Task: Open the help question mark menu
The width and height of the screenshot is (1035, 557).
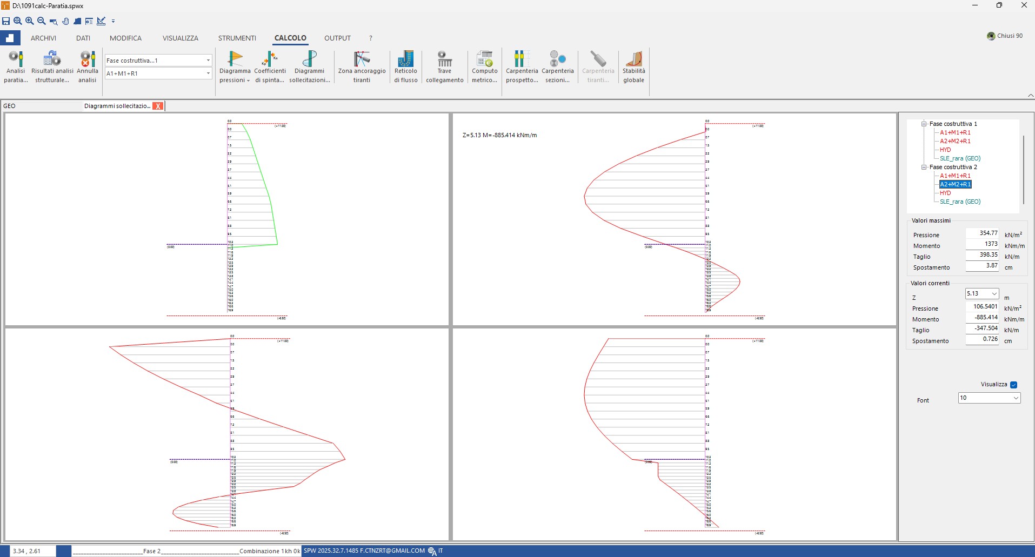Action: pyautogui.click(x=370, y=38)
